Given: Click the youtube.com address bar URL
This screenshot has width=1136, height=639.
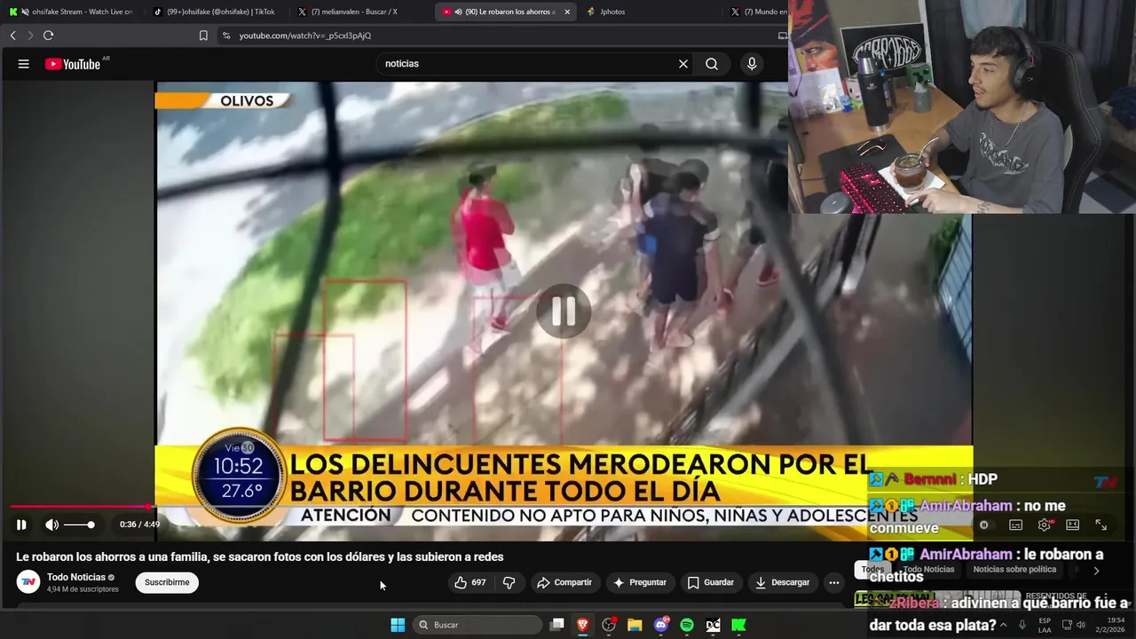Looking at the screenshot, I should tap(305, 35).
